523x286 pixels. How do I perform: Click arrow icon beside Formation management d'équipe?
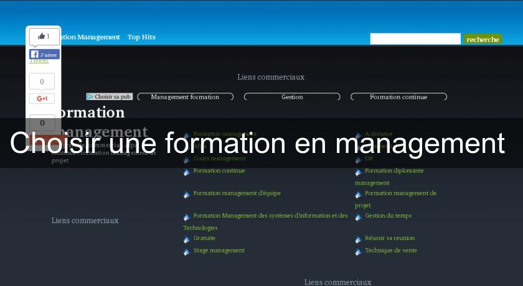point(186,195)
